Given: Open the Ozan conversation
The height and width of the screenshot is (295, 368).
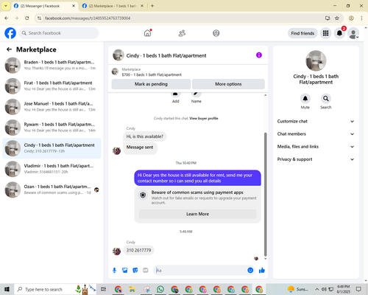Looking at the screenshot, I should [x=52, y=190].
